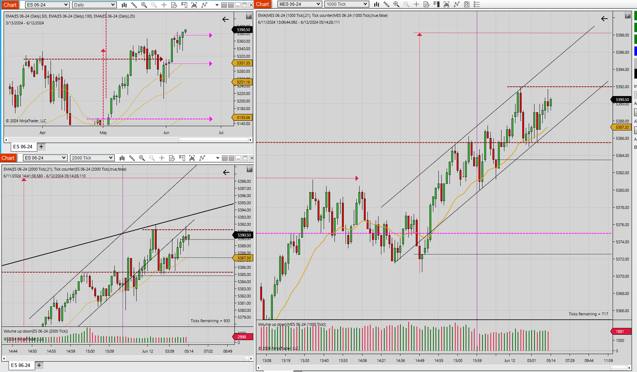Image resolution: width=637 pixels, height=372 pixels.
Task: Click Chart title label of 2000 Tick window
Action: pyautogui.click(x=8, y=158)
